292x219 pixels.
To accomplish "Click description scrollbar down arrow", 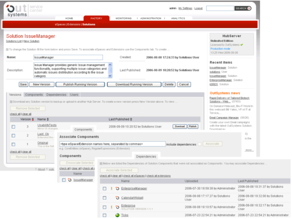I will [110, 76].
